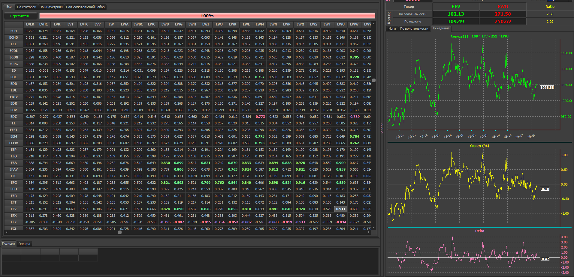
Task: Click 0.793 cell in EEMV row
Action: point(260,143)
